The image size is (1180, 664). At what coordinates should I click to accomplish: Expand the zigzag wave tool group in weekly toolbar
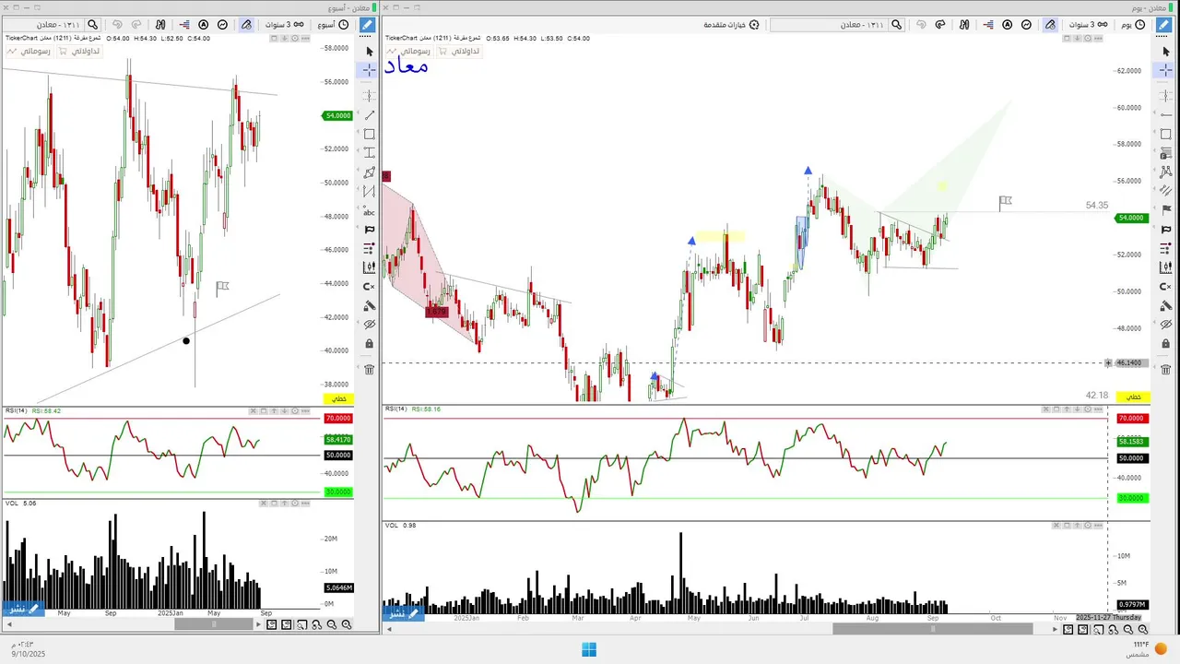[370, 192]
